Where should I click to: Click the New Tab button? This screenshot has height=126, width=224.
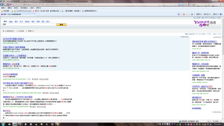point(37,14)
